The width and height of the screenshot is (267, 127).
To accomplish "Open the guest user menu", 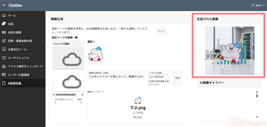I will tap(258, 5).
